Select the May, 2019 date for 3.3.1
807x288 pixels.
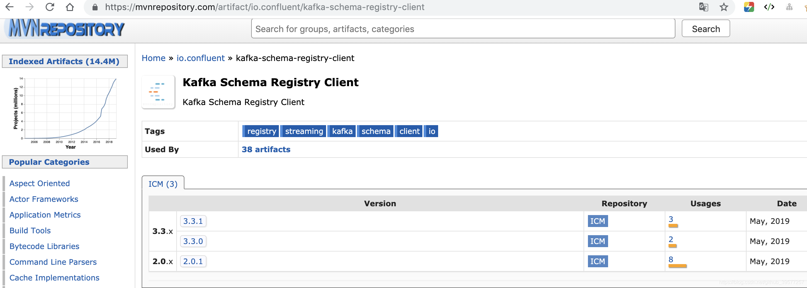click(770, 221)
